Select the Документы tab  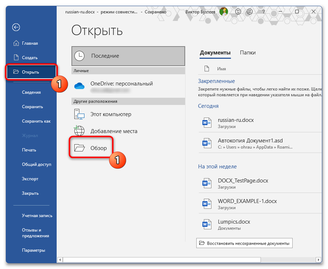pos(215,53)
